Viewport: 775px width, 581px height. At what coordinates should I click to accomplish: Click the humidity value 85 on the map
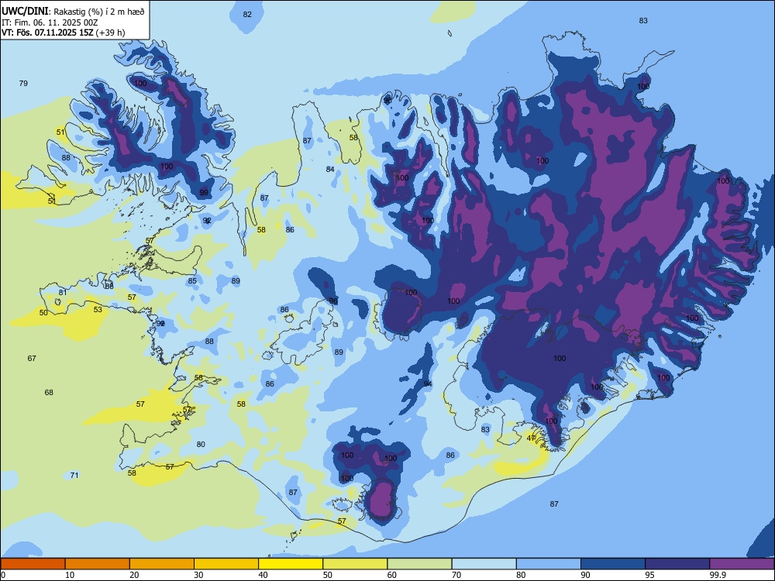[192, 280]
